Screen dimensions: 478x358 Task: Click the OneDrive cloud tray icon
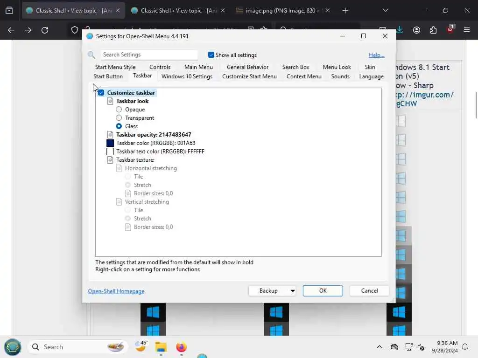point(394,347)
